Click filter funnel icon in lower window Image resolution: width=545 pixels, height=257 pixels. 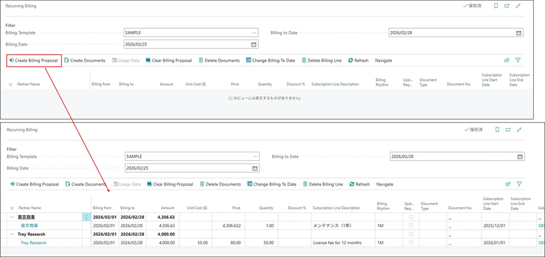(519, 184)
